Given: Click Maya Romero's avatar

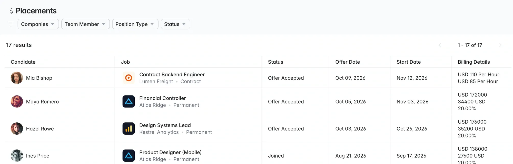Looking at the screenshot, I should (x=17, y=101).
